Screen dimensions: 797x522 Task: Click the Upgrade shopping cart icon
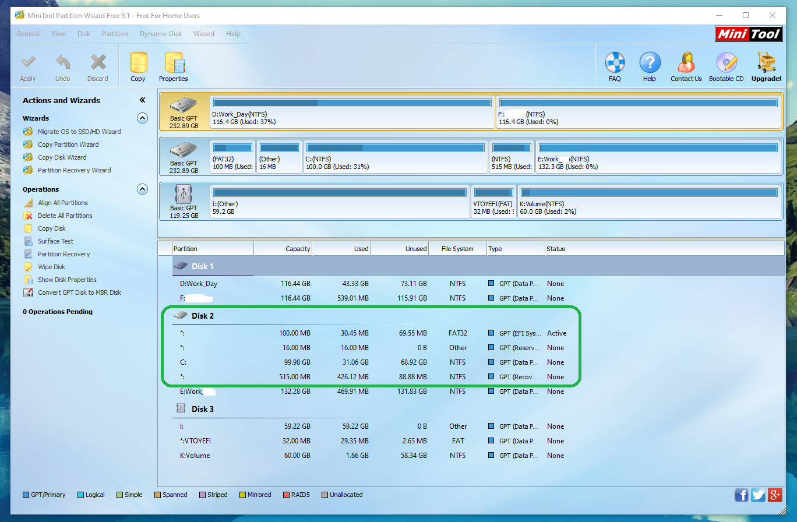coord(766,62)
